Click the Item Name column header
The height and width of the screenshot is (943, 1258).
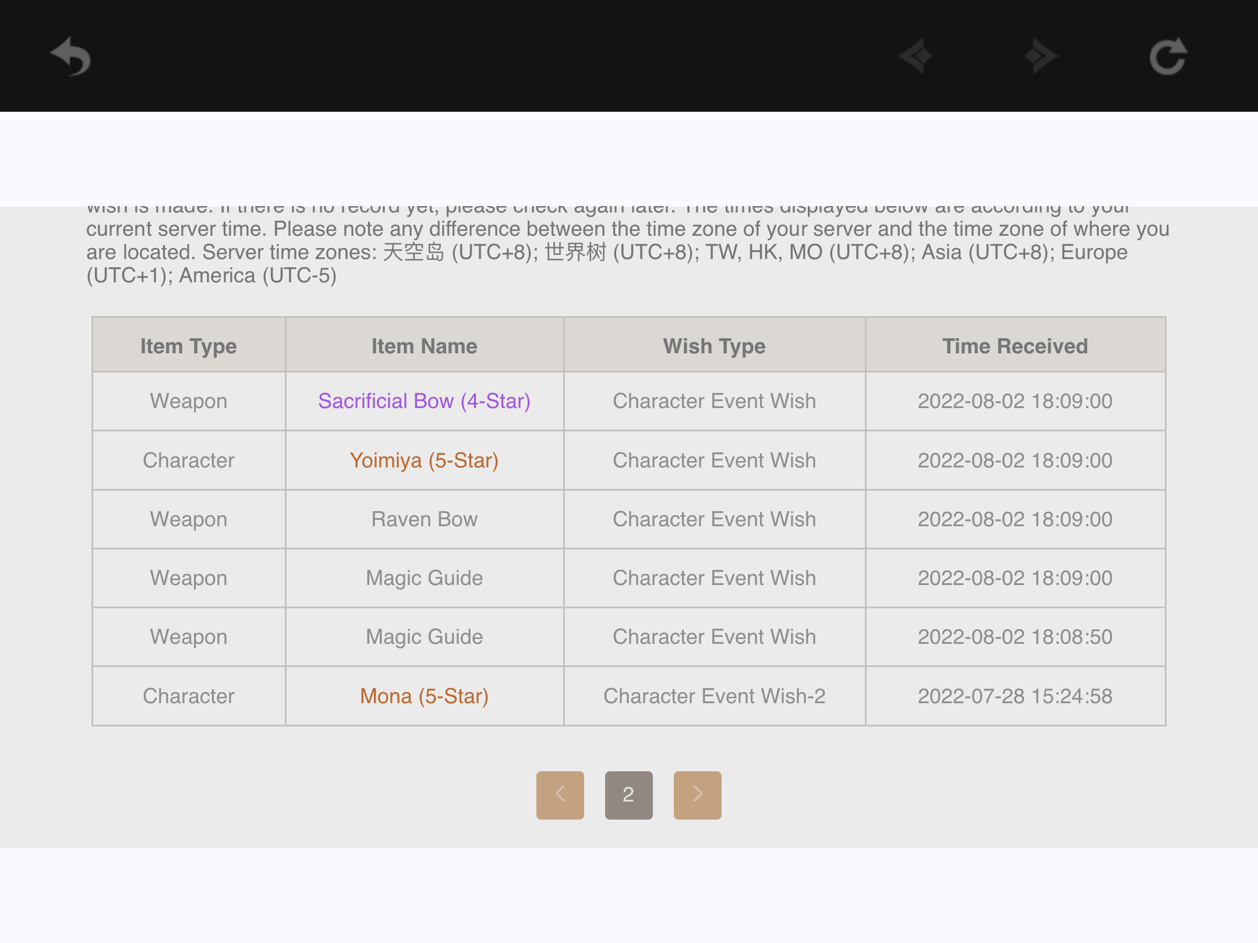pyautogui.click(x=424, y=346)
